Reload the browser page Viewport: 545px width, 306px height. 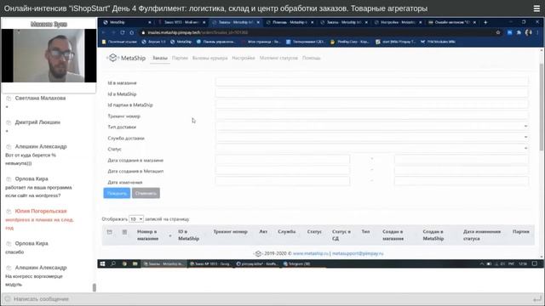coord(123,32)
